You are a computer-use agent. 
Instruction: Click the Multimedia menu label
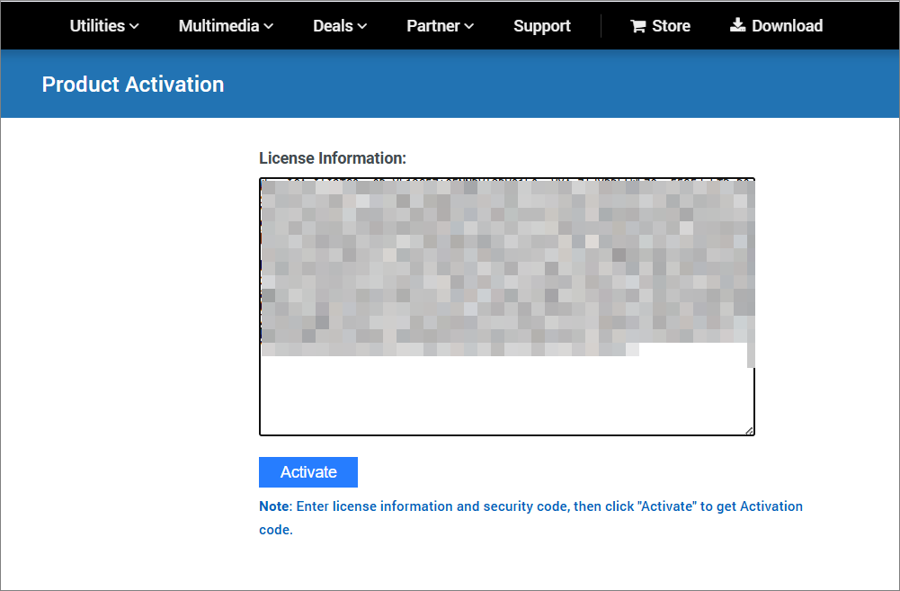pyautogui.click(x=218, y=26)
